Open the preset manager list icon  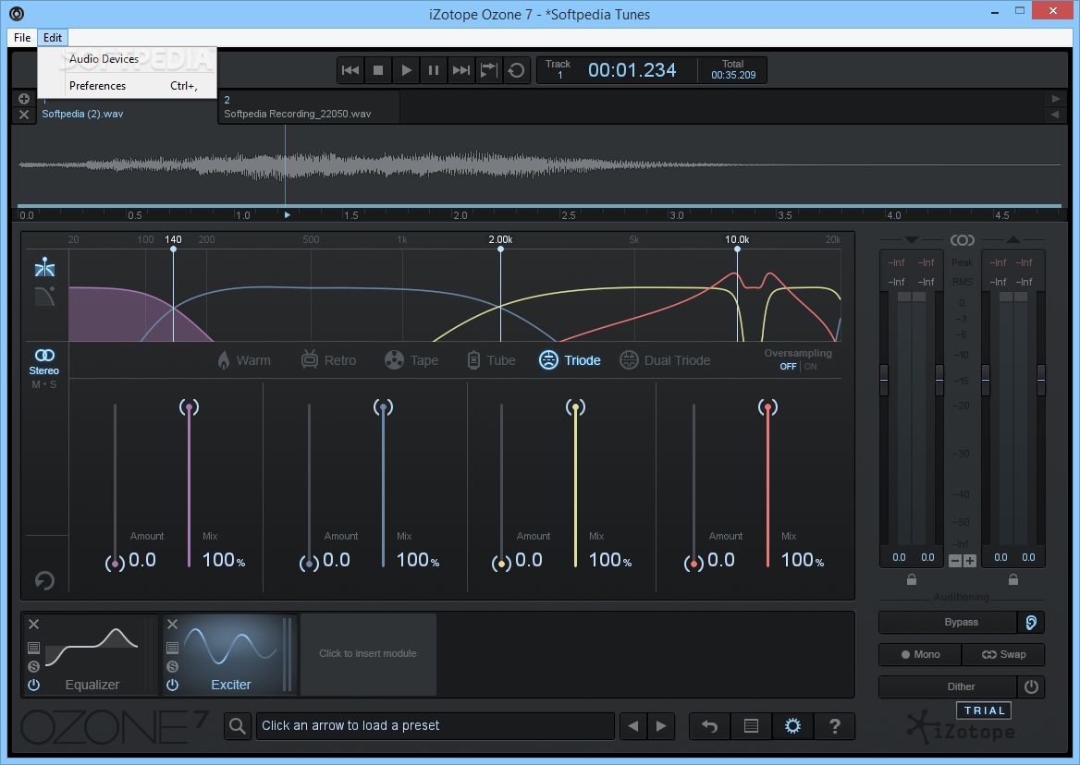752,726
